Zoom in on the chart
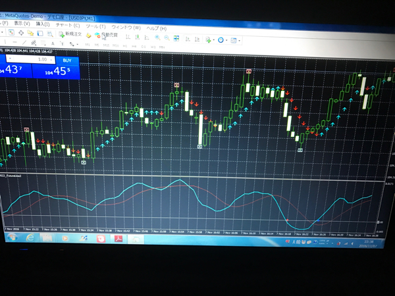 pos(157,37)
